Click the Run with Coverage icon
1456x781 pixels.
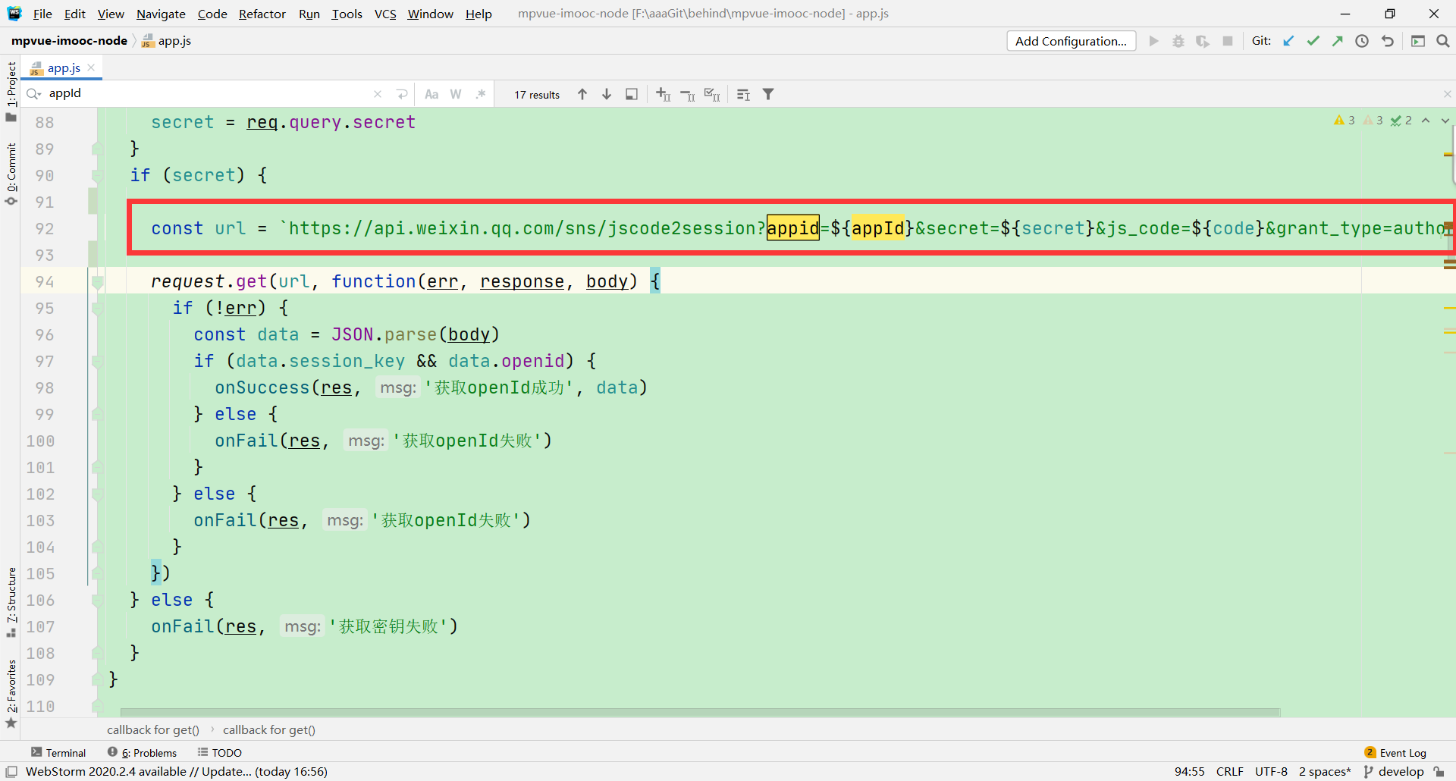click(1203, 41)
